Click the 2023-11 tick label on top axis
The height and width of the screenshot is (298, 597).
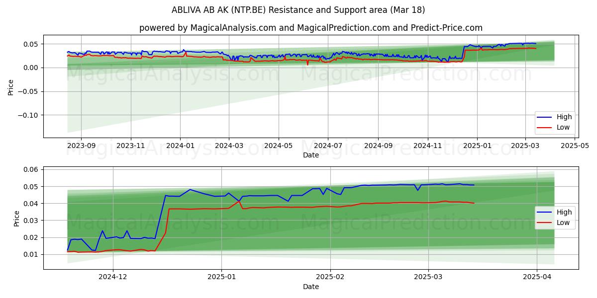point(131,146)
